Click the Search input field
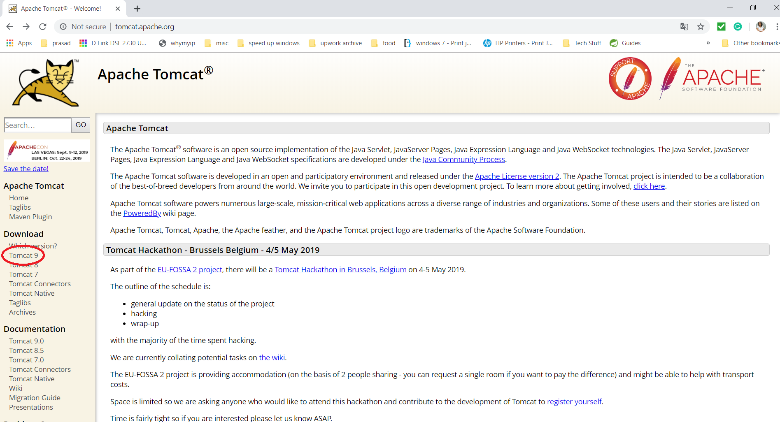The width and height of the screenshot is (780, 422). click(x=37, y=125)
